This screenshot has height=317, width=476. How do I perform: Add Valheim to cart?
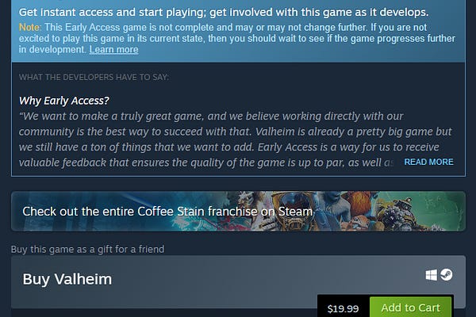coord(410,307)
